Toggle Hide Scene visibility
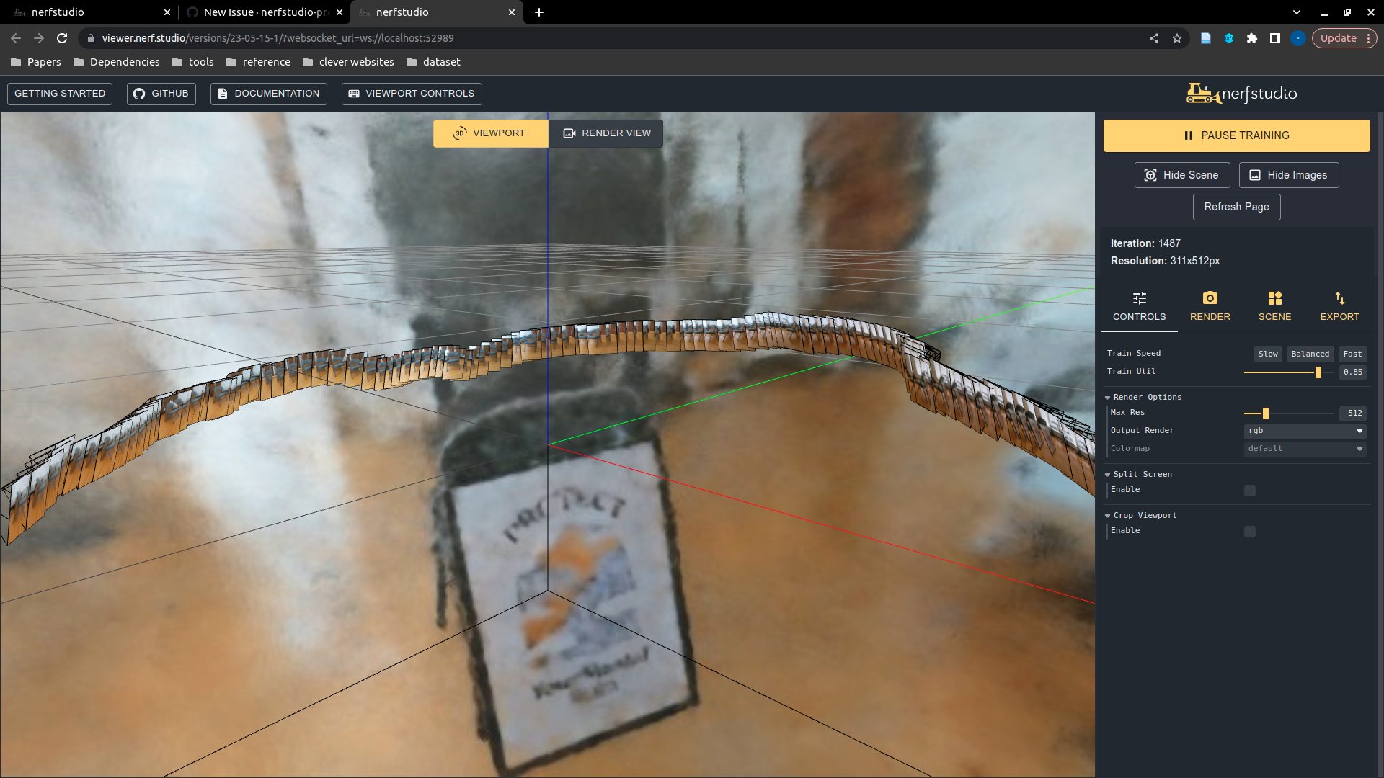Viewport: 1384px width, 778px height. 1181,175
